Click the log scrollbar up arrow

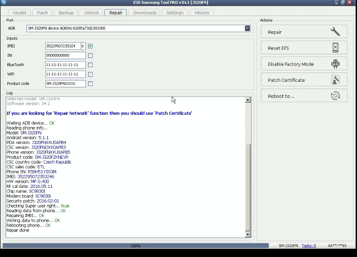(x=248, y=100)
